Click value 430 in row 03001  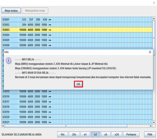click(45, 19)
